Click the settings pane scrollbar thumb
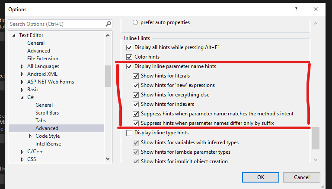The height and width of the screenshot is (189, 332). (x=316, y=138)
